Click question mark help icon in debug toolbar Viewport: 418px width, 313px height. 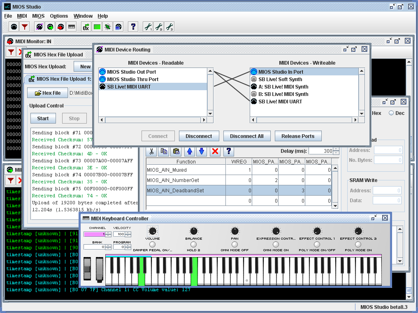coord(228,151)
